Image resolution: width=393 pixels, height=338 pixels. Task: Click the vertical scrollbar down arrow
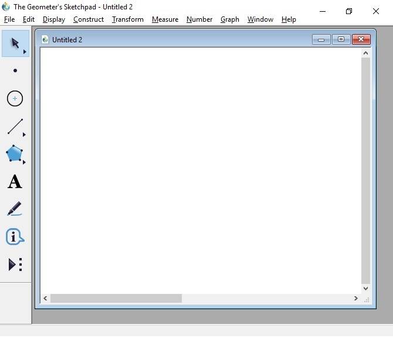pyautogui.click(x=366, y=289)
